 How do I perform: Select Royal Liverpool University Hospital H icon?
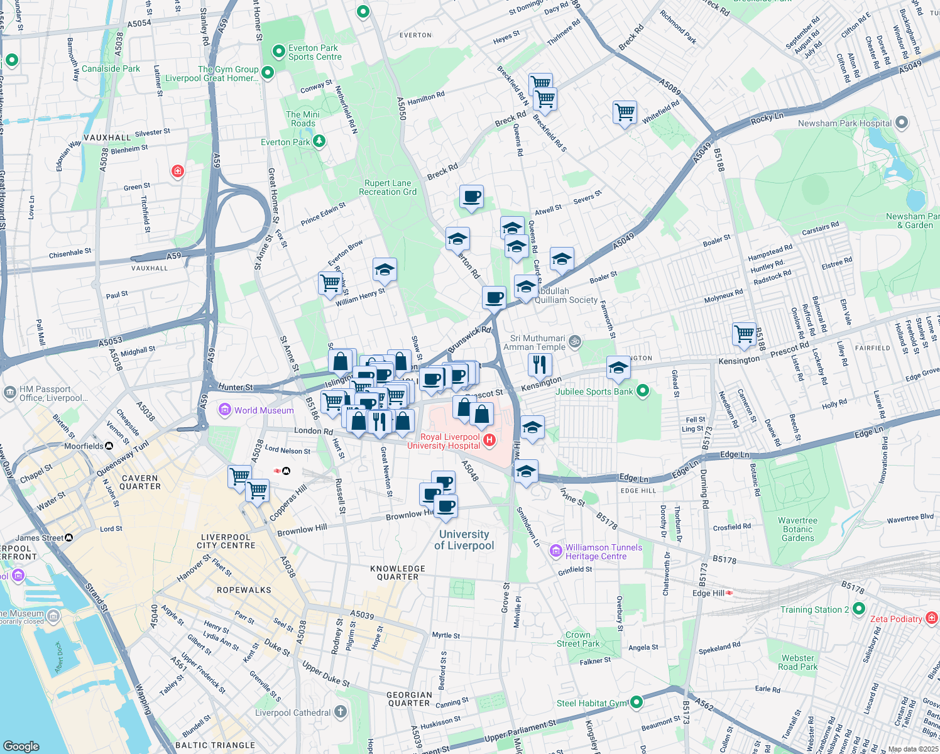tap(489, 440)
